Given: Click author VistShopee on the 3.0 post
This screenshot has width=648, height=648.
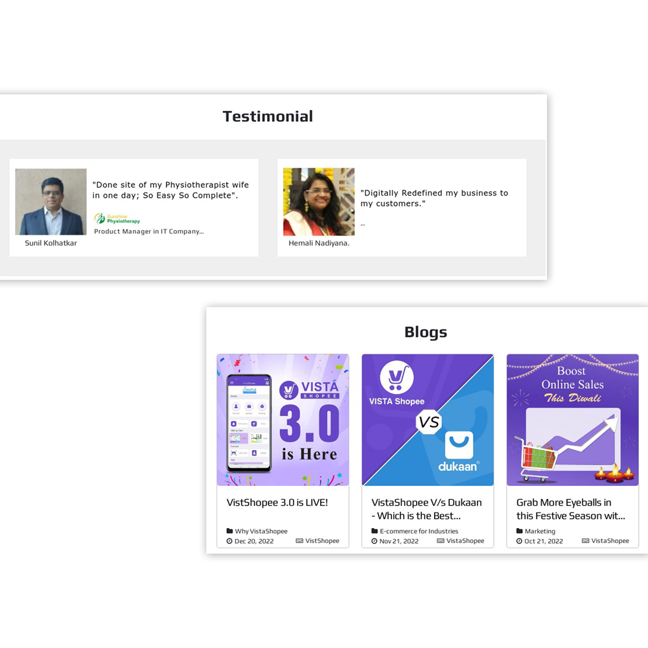Looking at the screenshot, I should [x=322, y=540].
